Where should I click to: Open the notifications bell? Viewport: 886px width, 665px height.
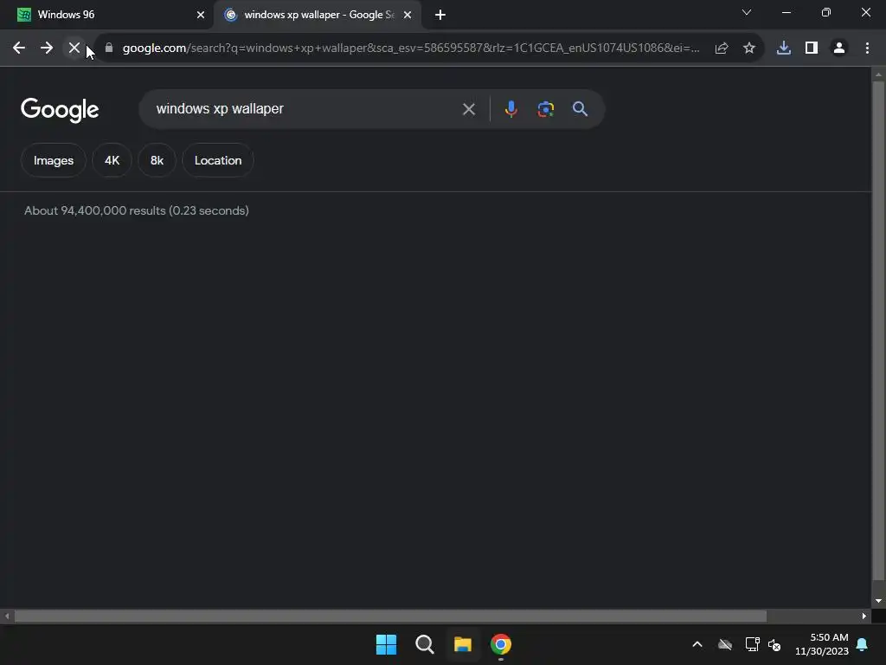click(863, 644)
